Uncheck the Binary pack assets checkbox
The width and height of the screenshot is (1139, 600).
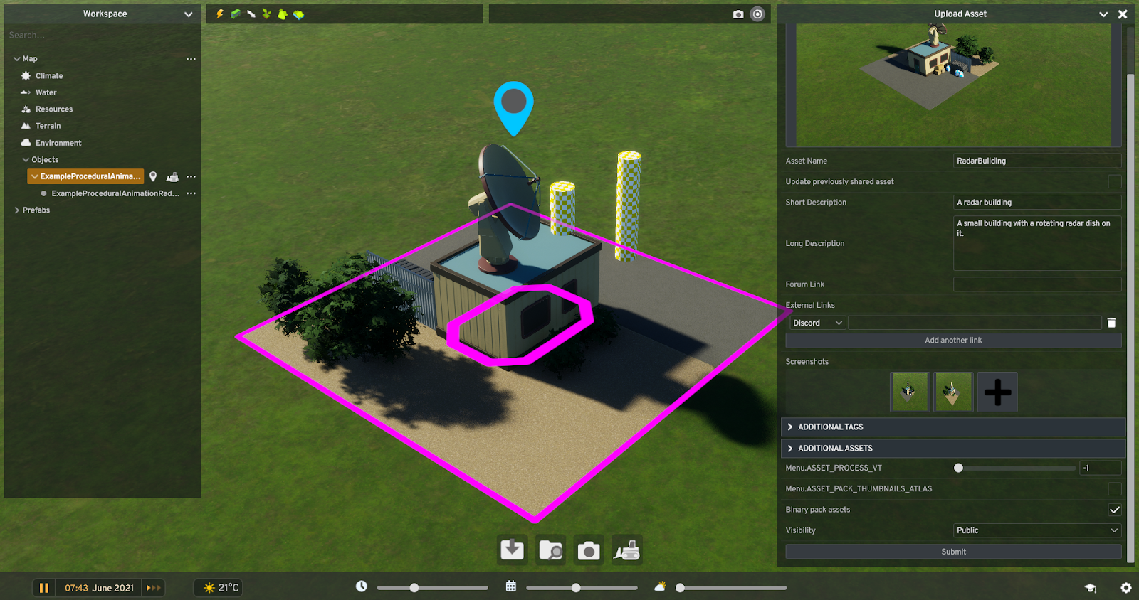tap(1114, 510)
